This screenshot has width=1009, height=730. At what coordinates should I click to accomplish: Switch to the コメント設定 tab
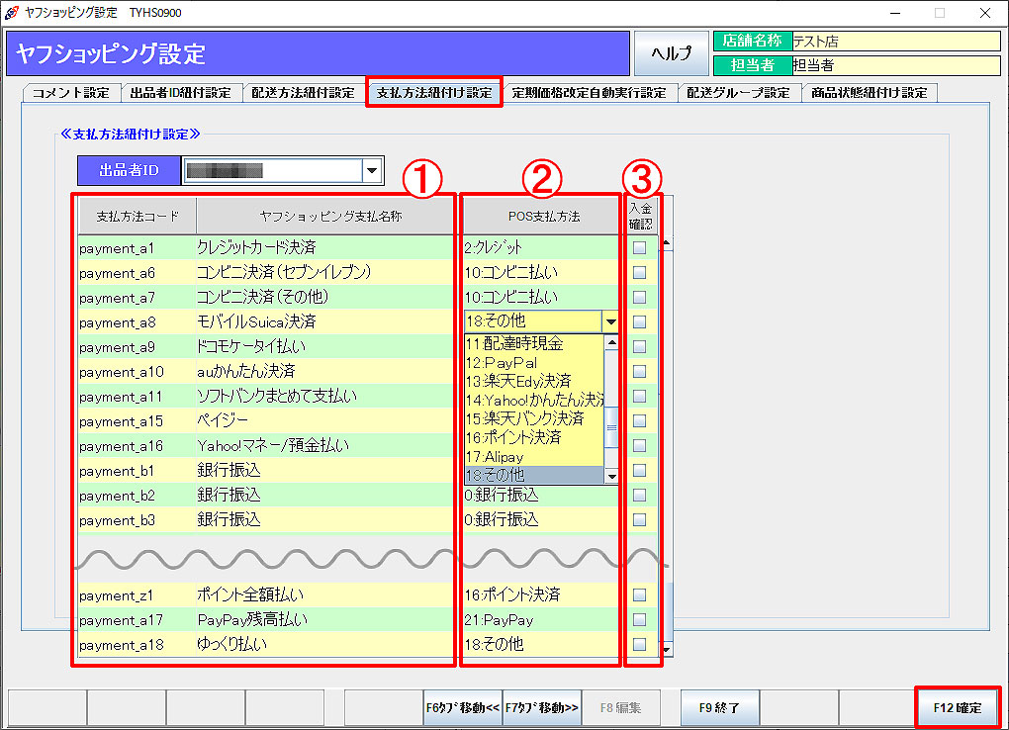pos(70,93)
